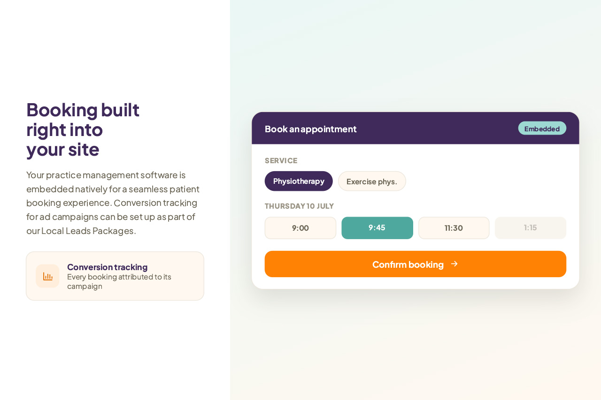The image size is (601, 400).
Task: Click the Local Leads Packages paragraph text
Action: tap(113, 203)
